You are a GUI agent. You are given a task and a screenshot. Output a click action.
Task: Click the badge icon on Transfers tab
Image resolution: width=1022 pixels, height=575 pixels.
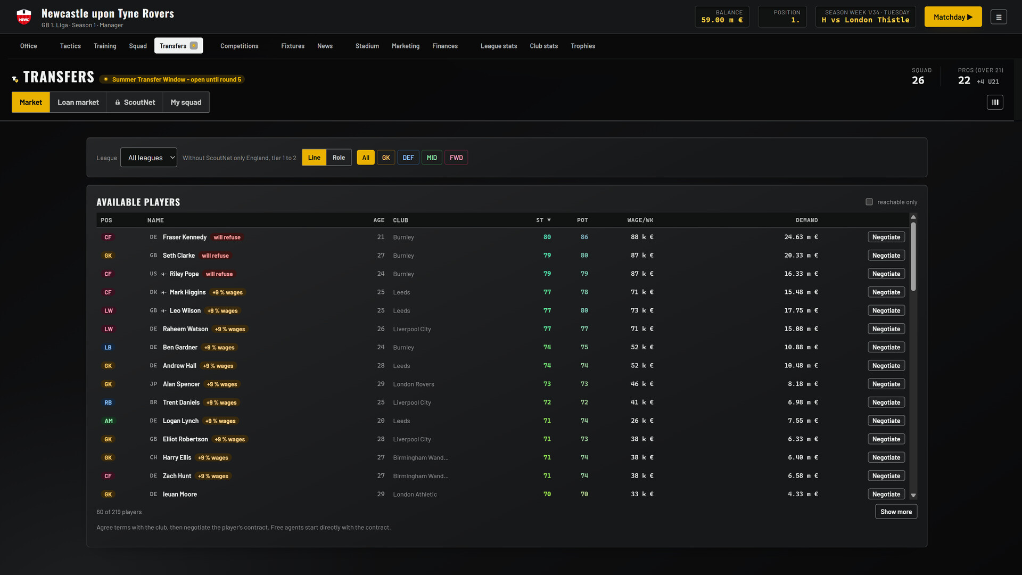point(194,46)
